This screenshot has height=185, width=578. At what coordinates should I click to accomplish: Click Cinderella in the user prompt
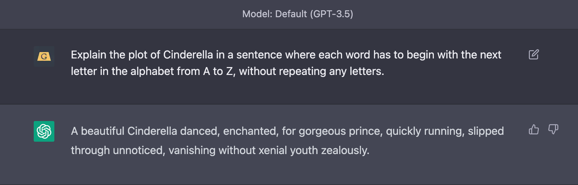(188, 55)
